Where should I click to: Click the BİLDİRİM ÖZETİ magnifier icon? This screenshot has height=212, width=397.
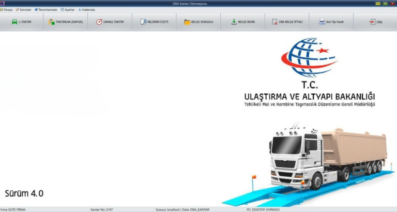click(x=143, y=22)
